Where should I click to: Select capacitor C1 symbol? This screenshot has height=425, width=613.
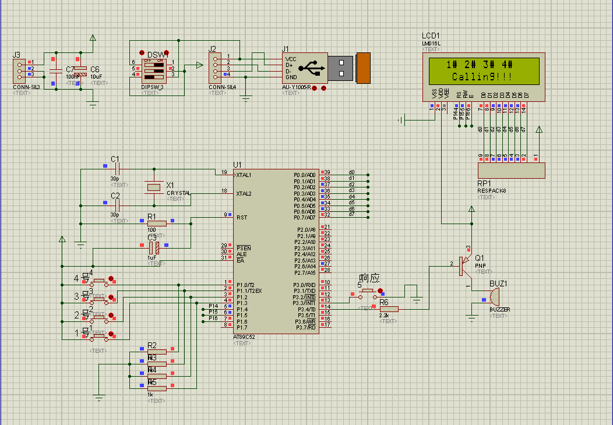[117, 169]
